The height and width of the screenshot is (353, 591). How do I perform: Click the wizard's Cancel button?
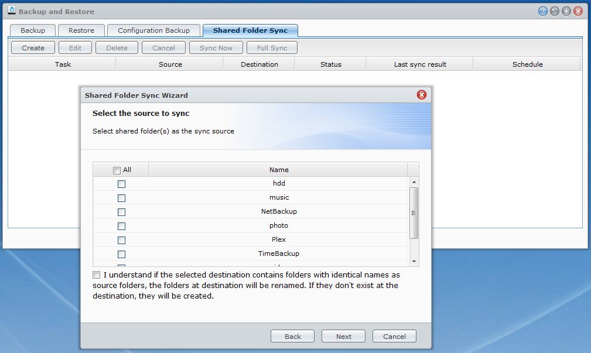(x=394, y=336)
